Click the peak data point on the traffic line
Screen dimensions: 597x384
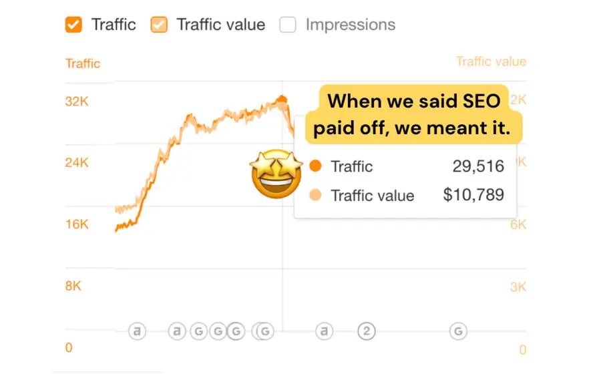point(282,100)
